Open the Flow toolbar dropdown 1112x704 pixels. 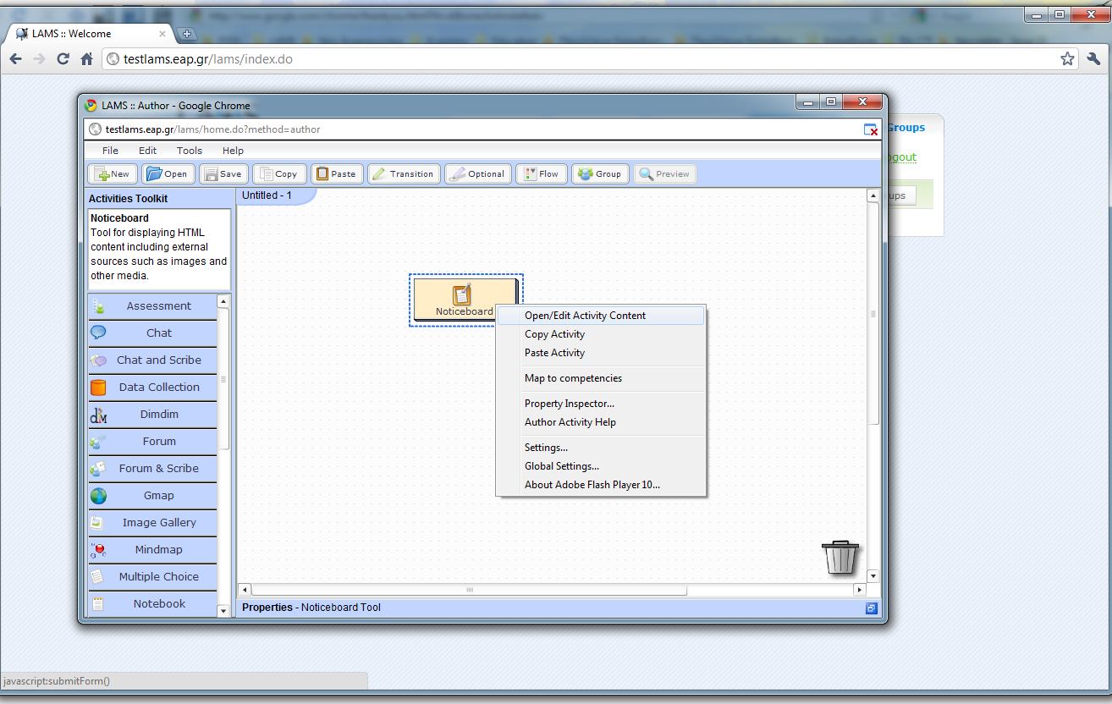[540, 173]
